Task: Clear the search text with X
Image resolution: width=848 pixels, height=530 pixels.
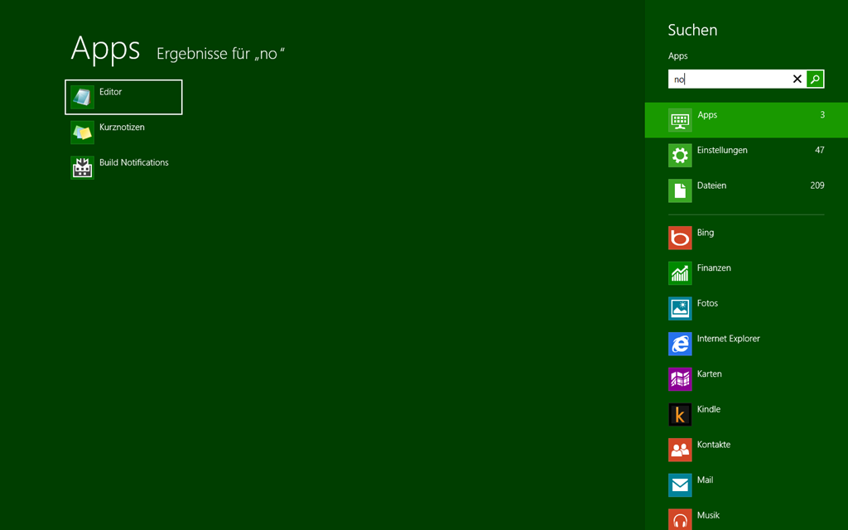Action: (x=797, y=79)
